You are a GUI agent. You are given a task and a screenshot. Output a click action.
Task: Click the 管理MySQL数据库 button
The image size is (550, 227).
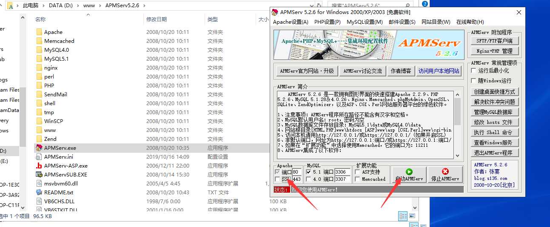pos(494,112)
